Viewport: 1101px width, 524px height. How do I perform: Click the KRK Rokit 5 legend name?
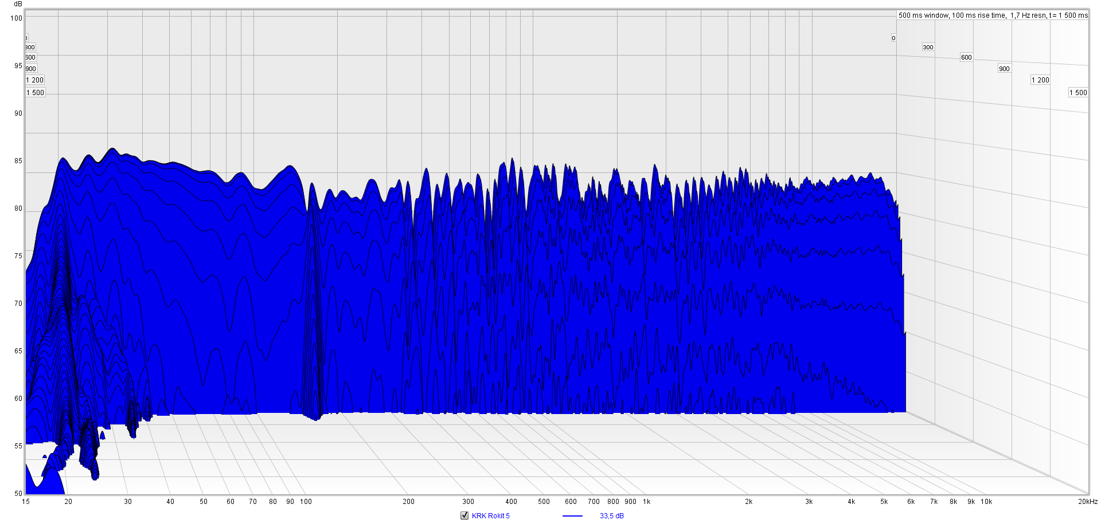click(x=490, y=516)
